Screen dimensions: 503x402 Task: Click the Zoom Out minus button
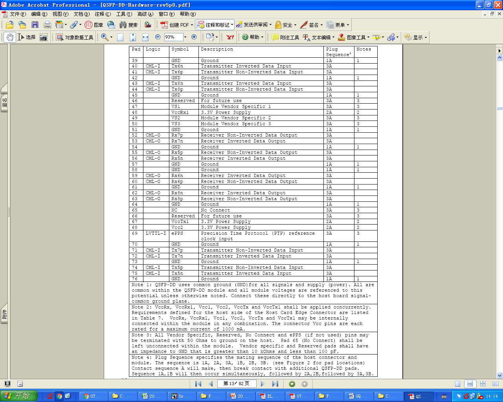[x=158, y=37]
